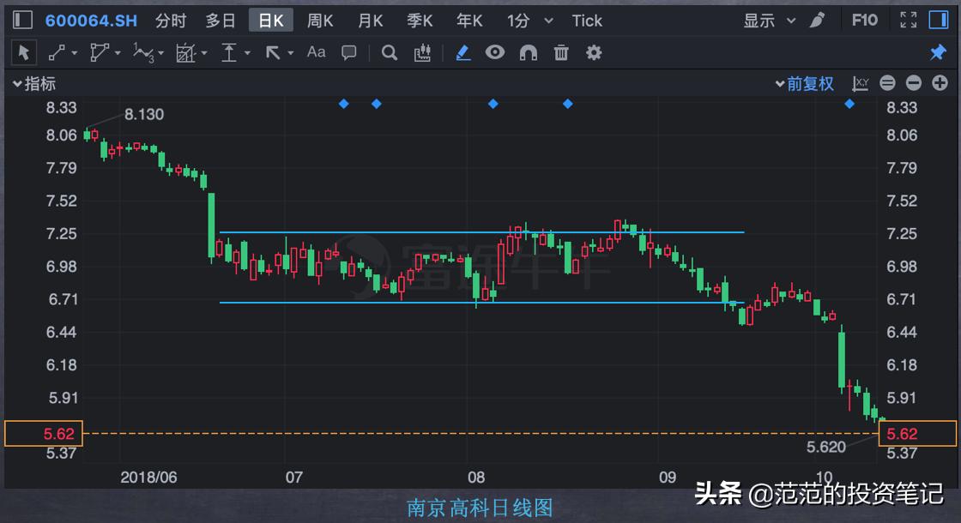Select the arrow cursor tool
The image size is (961, 523).
(x=24, y=52)
